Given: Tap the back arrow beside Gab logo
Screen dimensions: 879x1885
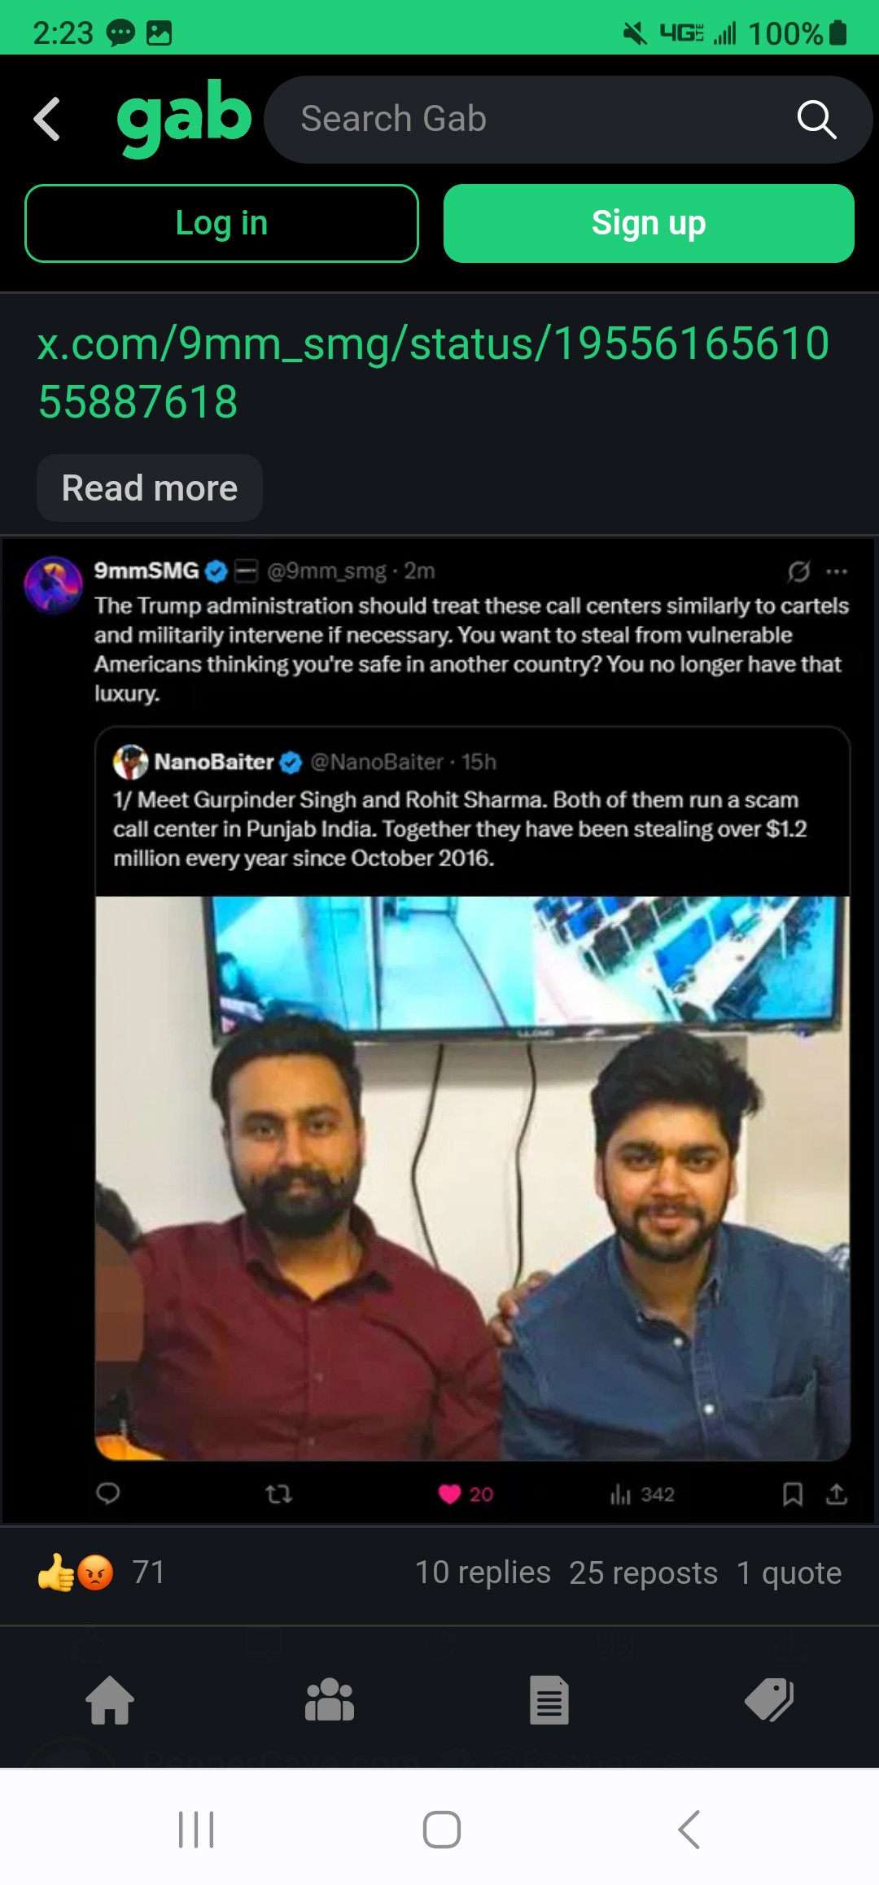Looking at the screenshot, I should pos(47,119).
